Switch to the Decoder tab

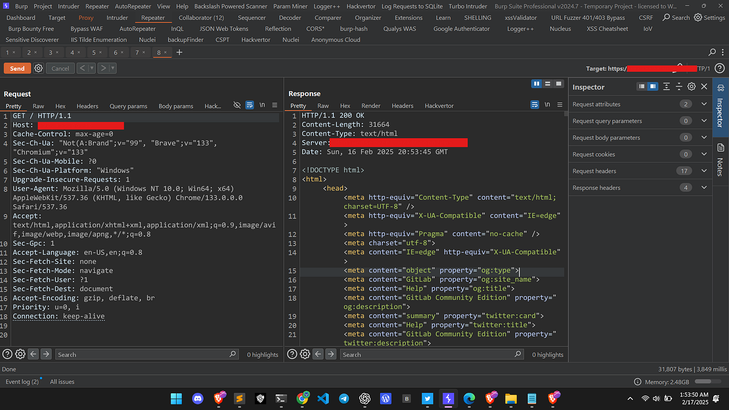(290, 17)
